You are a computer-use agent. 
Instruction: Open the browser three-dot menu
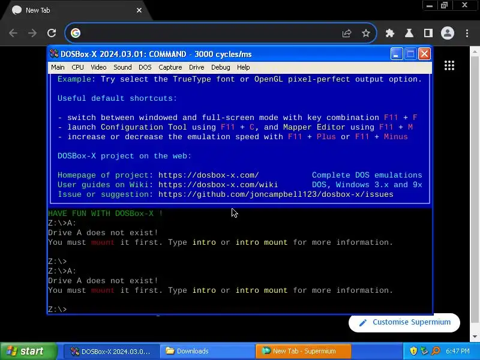coord(467,33)
